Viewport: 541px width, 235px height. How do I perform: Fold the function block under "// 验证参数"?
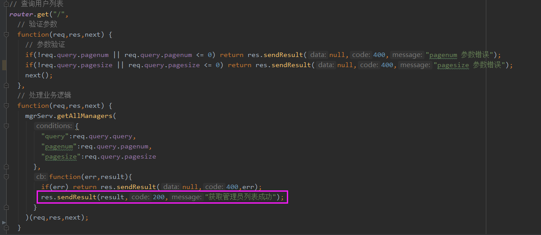tap(6, 34)
